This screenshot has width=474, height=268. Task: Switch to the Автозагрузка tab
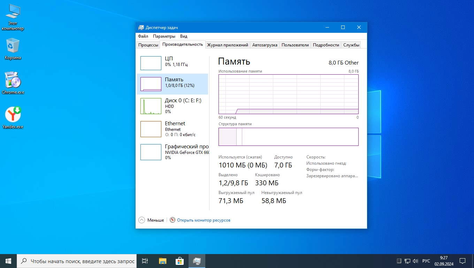coord(265,45)
